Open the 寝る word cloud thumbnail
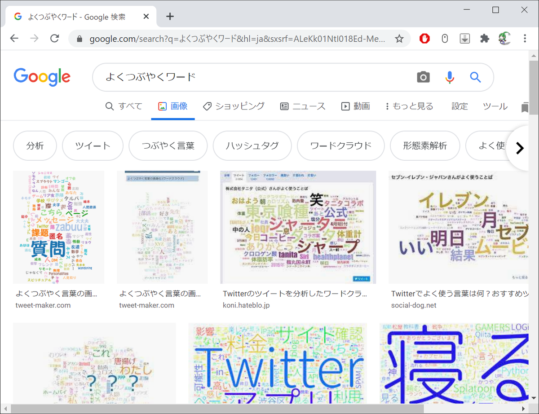539x414 pixels. 454,362
